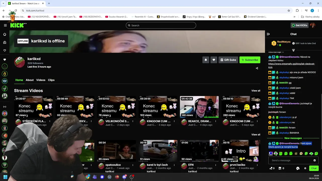Go to Kick home via sidebar house icon
This screenshot has width=322, height=181.
(5, 34)
